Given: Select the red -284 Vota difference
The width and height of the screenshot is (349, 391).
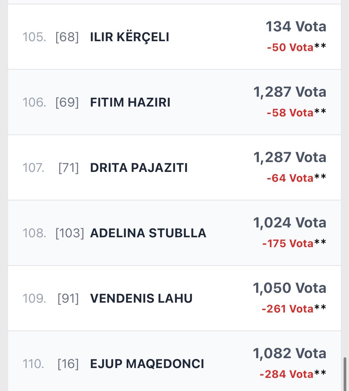Looking at the screenshot, I should coord(286,374).
